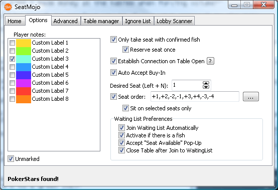Switch to the Advanced tab

click(65, 21)
